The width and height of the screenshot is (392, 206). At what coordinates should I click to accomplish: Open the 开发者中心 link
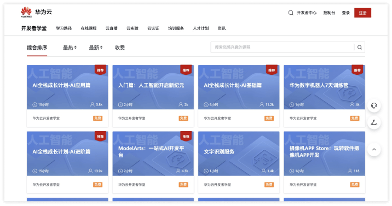pos(307,13)
